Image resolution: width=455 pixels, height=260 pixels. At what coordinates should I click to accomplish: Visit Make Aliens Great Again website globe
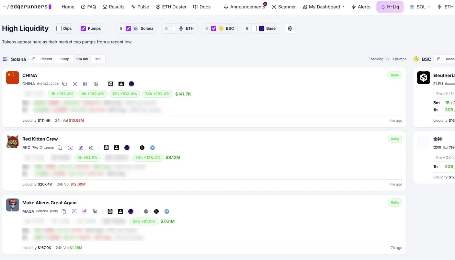(x=146, y=211)
